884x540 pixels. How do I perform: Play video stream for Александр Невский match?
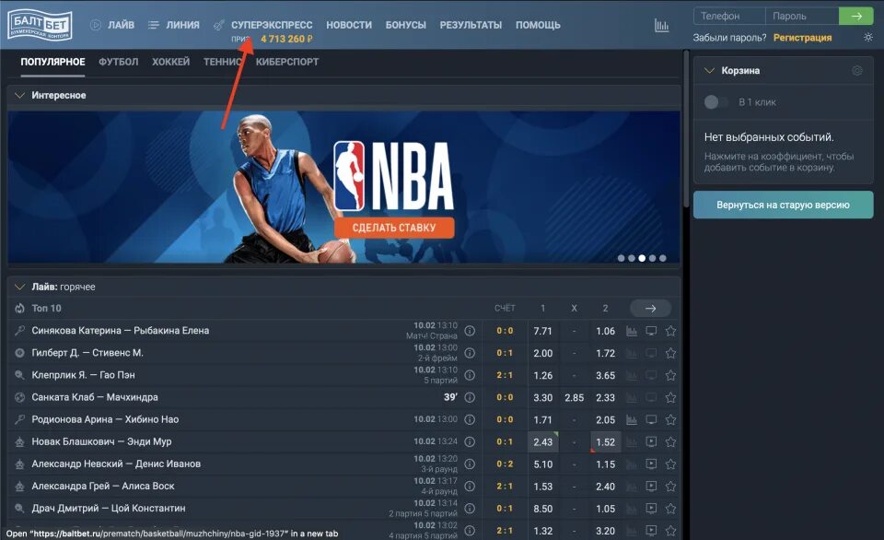pyautogui.click(x=651, y=464)
